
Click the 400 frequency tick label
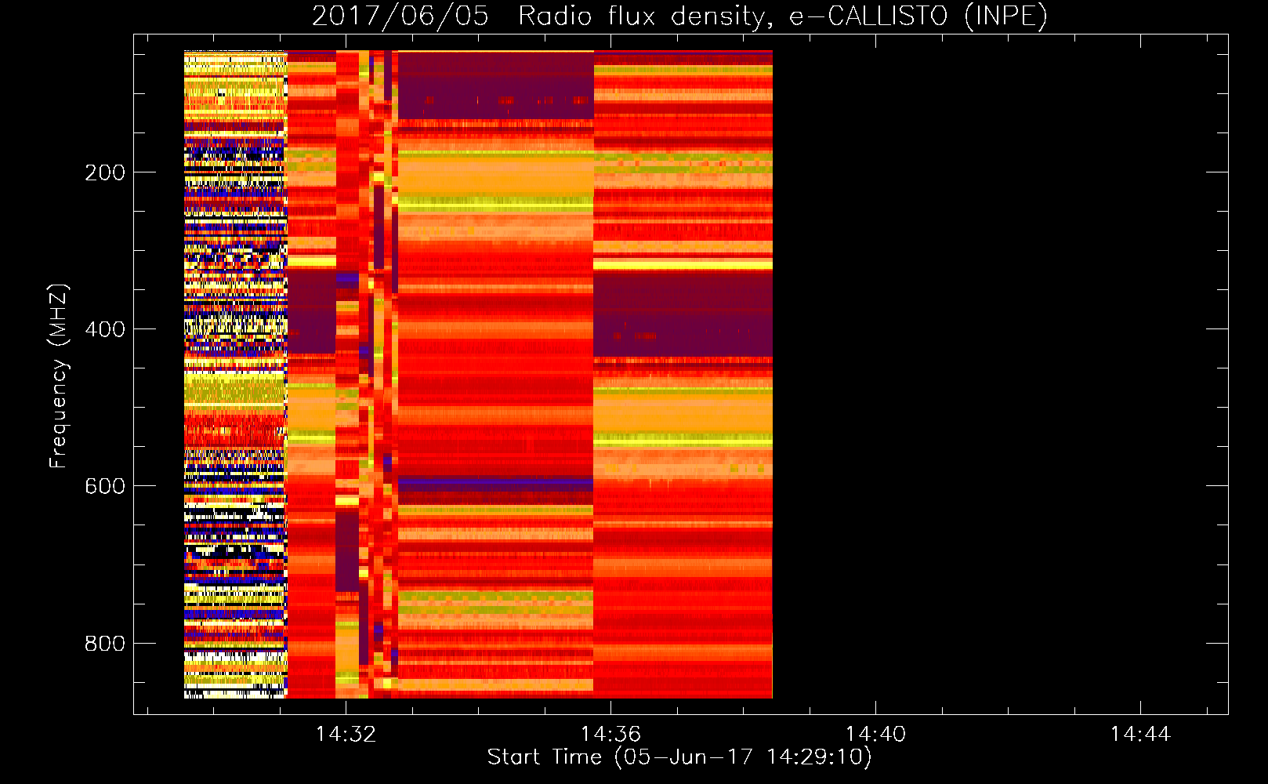pyautogui.click(x=105, y=329)
